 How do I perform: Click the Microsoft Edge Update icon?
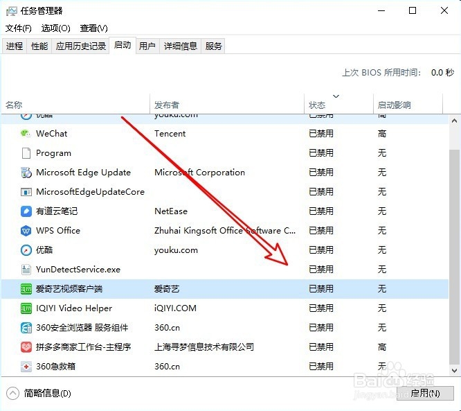pos(26,173)
